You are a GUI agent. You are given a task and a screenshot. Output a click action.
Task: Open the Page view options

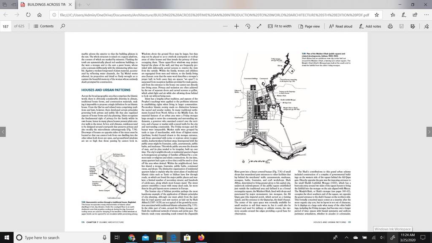point(309,26)
